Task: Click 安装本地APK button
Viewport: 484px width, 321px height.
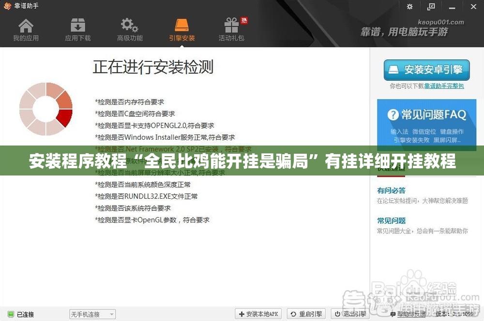Action: 258,314
